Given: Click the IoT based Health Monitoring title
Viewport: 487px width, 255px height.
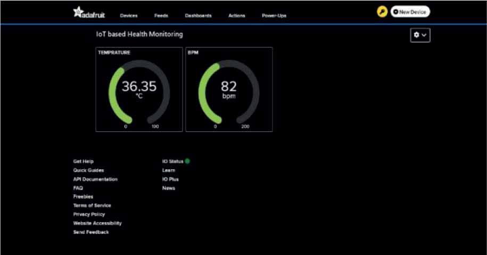Looking at the screenshot, I should click(139, 34).
